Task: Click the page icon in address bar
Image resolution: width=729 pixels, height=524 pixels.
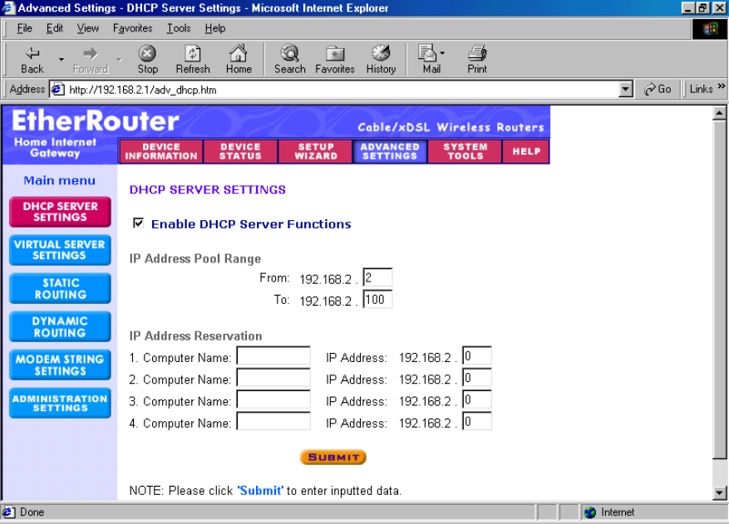Action: (x=57, y=89)
